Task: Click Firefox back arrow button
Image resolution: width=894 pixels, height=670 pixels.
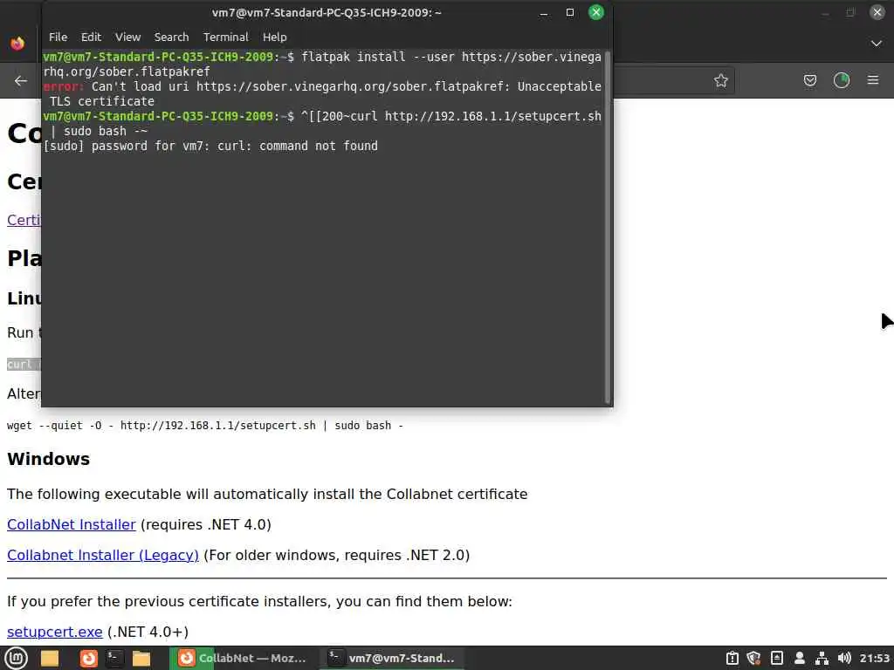Action: pos(21,81)
